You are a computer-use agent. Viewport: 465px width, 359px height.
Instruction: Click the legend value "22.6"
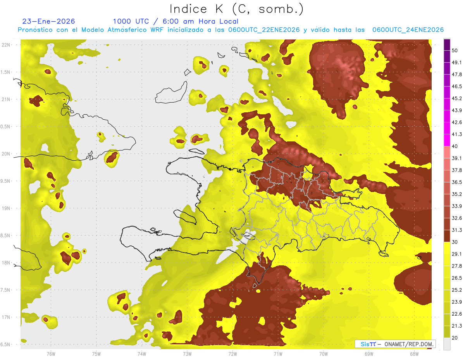(457, 314)
